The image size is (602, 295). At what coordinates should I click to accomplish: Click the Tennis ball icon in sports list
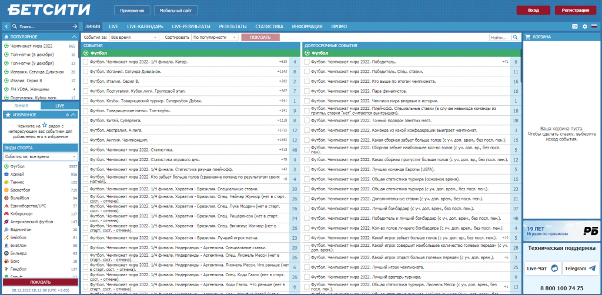point(6,182)
